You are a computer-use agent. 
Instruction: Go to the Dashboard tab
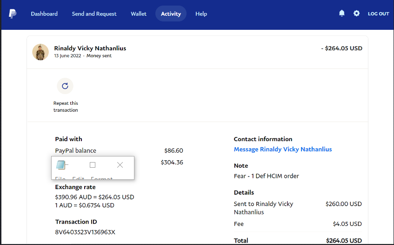coord(44,14)
